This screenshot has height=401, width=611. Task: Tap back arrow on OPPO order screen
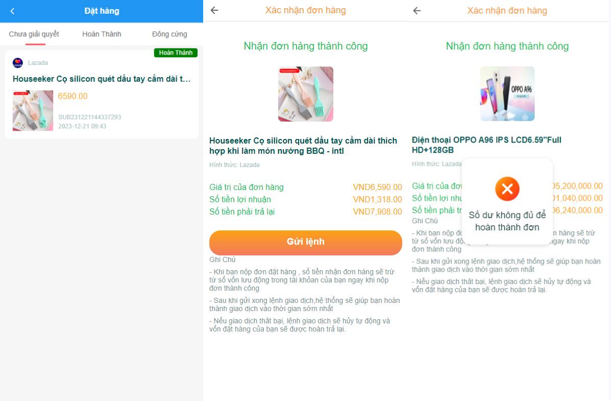(x=417, y=11)
